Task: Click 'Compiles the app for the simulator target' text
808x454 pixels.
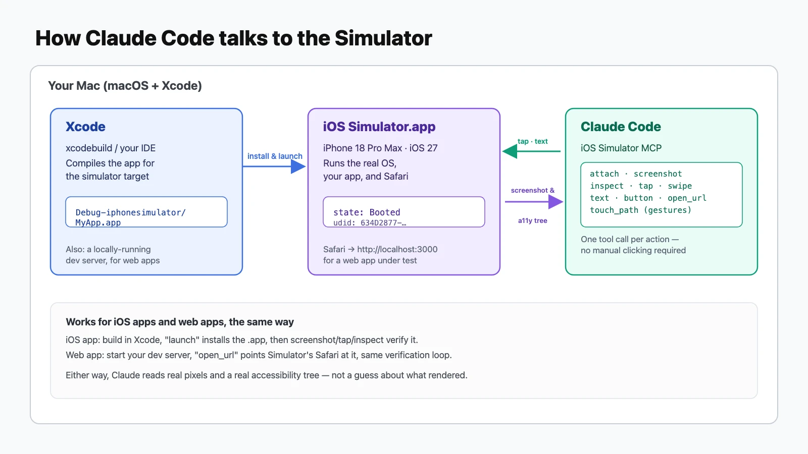Action: tap(110, 169)
